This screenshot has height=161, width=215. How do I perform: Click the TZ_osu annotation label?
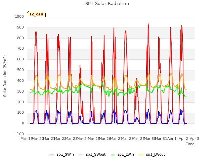pyautogui.click(x=36, y=14)
